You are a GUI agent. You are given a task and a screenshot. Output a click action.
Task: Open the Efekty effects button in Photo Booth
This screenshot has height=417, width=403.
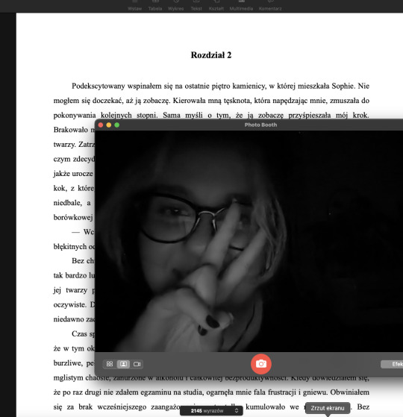pos(392,364)
